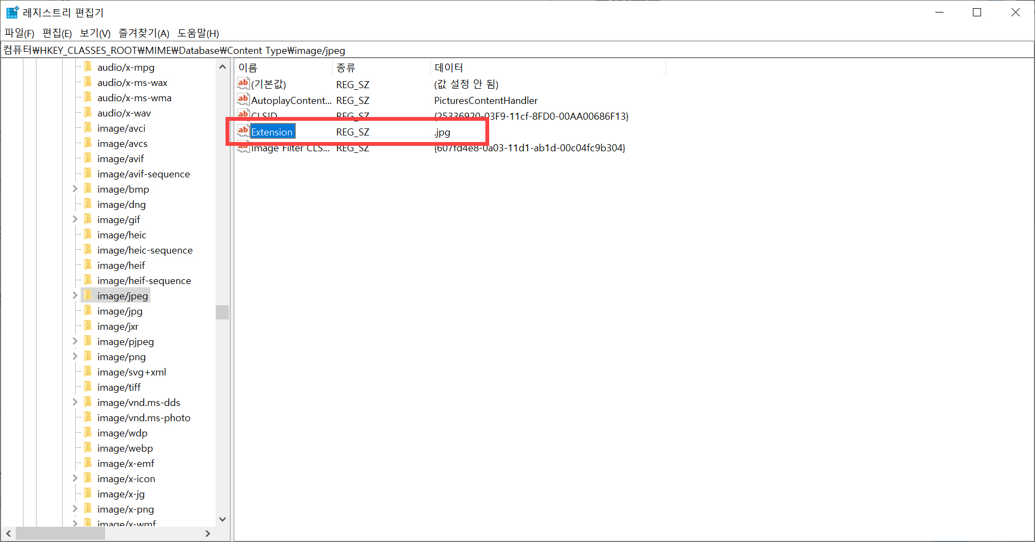Click the folder icon beside image/svg+xml

[88, 372]
